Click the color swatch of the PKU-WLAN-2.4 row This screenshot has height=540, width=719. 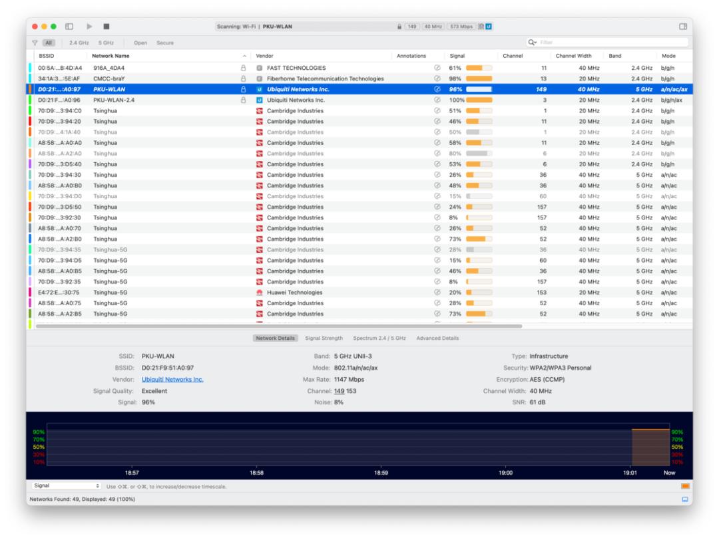30,100
